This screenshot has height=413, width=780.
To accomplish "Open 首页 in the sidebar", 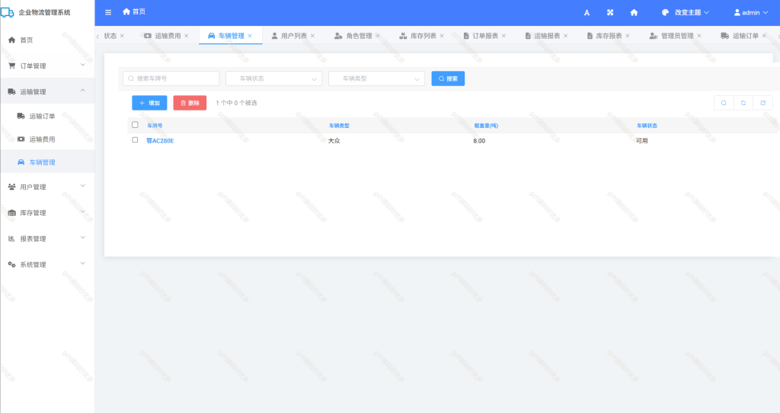I will point(47,40).
